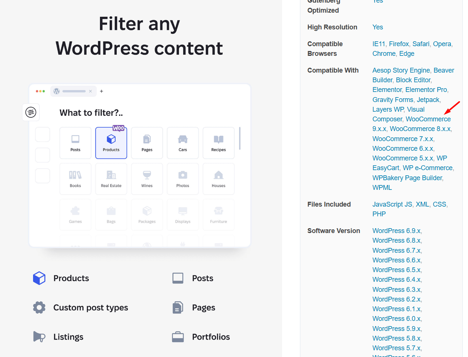Select the Displays tile
468x357 pixels.
coord(183,215)
